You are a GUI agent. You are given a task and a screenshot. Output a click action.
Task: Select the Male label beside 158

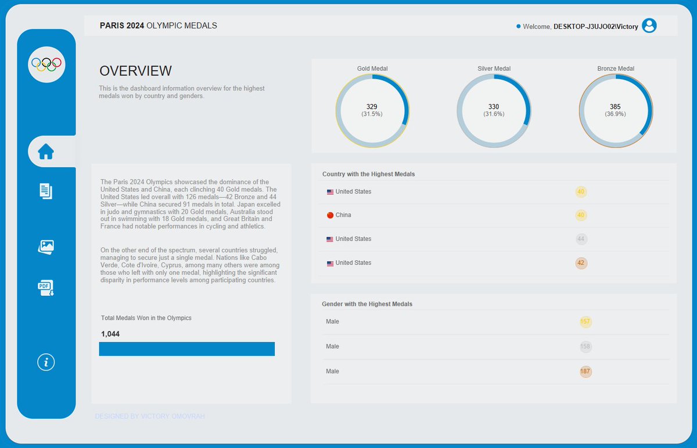click(332, 347)
